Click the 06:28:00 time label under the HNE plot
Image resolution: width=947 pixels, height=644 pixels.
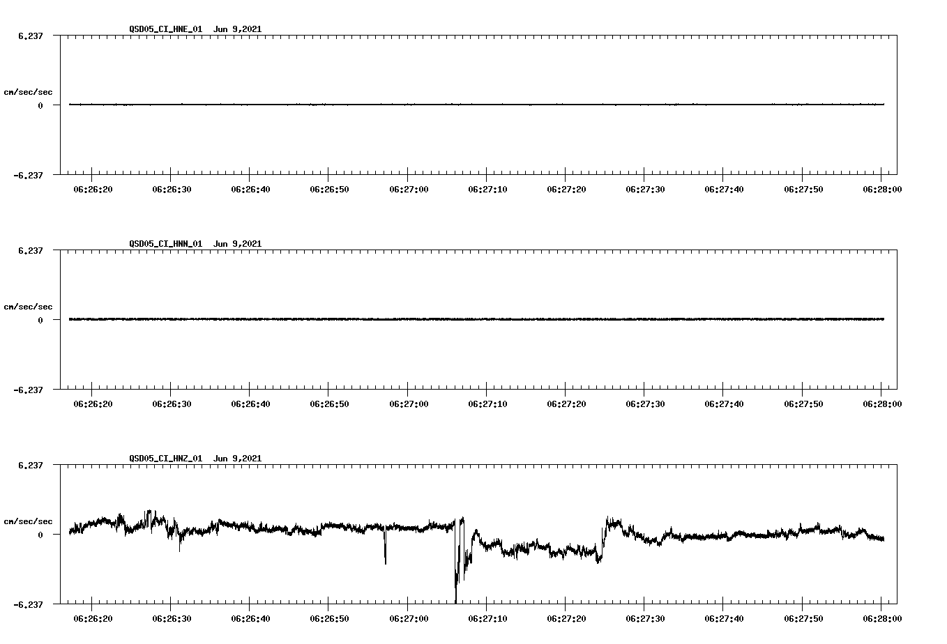(882, 189)
